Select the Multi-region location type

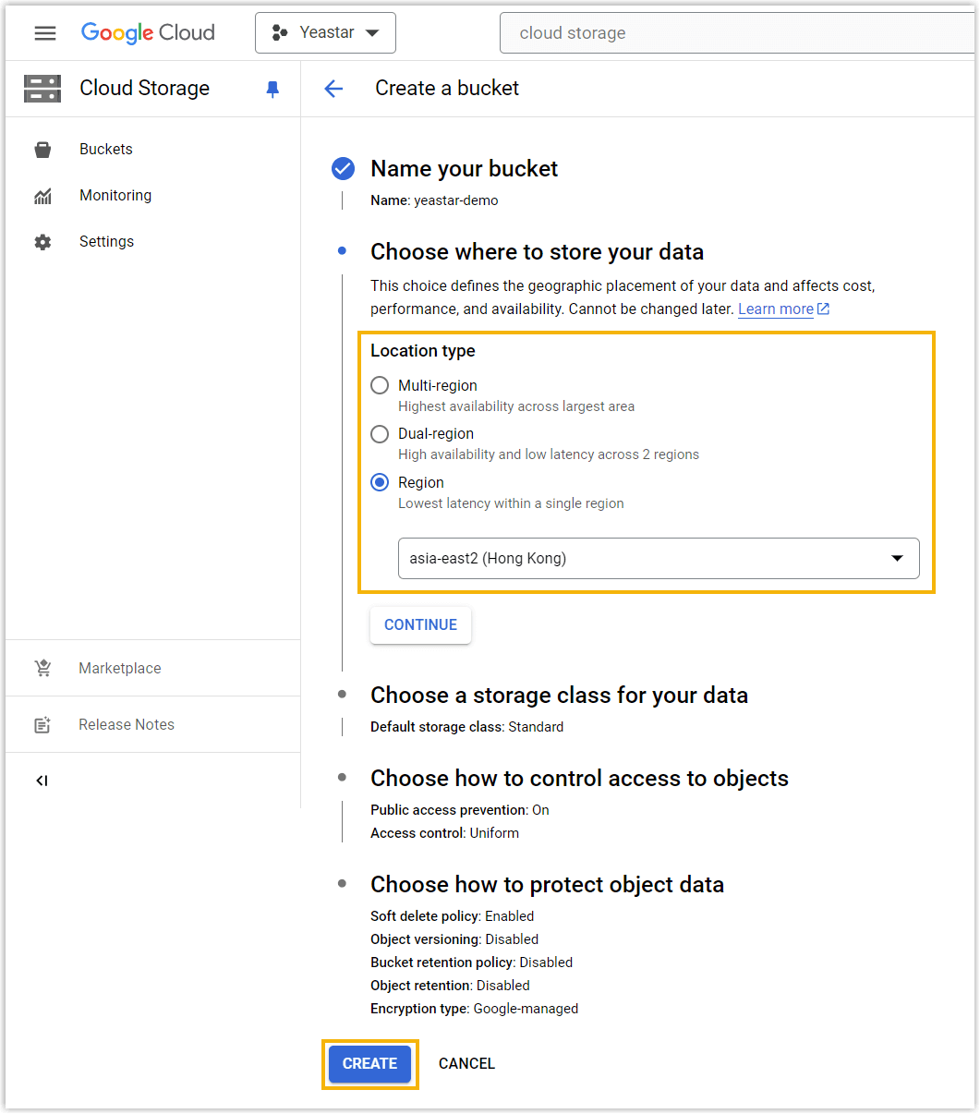click(x=380, y=385)
